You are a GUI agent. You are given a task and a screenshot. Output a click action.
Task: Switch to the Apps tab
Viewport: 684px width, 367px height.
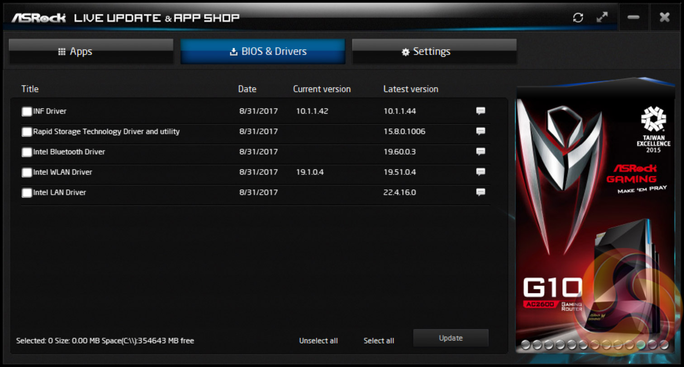point(91,51)
